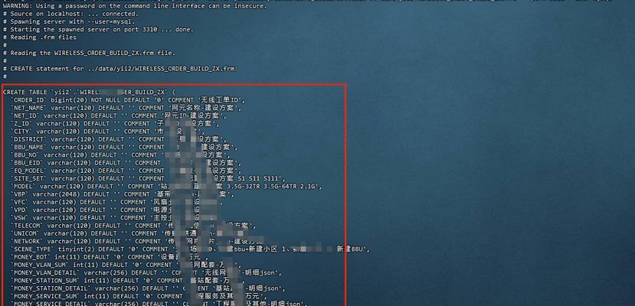The width and height of the screenshot is (635, 306).
Task: Click the 'Reading .frm files' comment line
Action: [39, 37]
